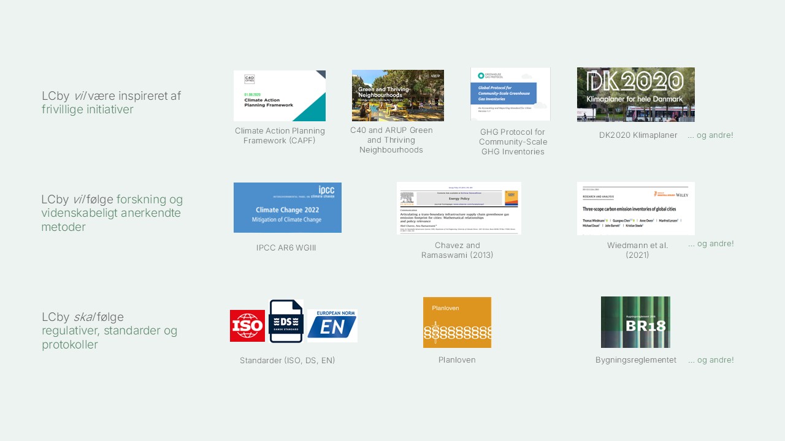Select the 'Standarder (ISO, DS, EN)' label
The width and height of the screenshot is (785, 441).
pos(287,360)
